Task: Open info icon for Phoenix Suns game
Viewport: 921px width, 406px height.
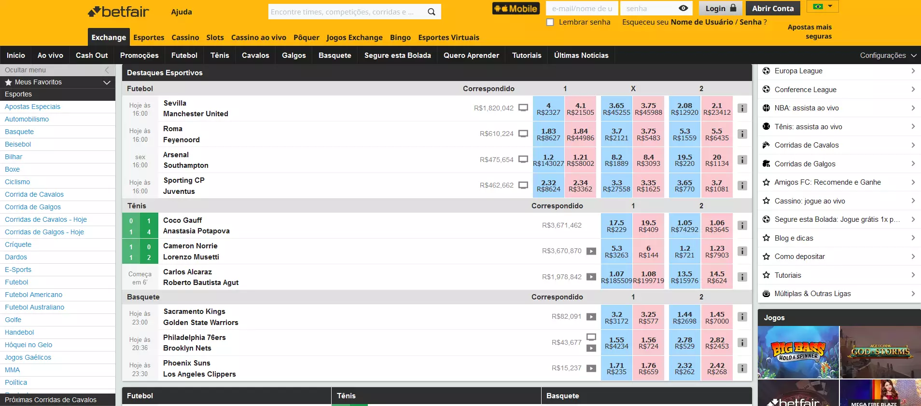Action: [742, 368]
